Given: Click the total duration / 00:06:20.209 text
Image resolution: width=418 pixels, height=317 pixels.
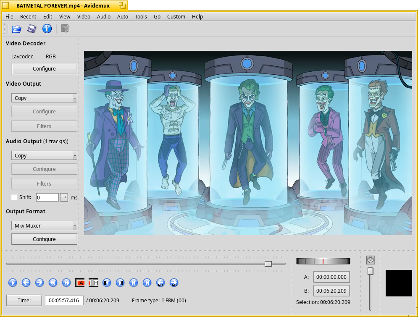Looking at the screenshot, I should (103, 301).
